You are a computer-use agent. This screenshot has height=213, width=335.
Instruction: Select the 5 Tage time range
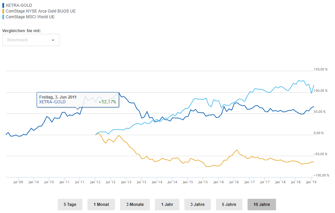(70, 205)
